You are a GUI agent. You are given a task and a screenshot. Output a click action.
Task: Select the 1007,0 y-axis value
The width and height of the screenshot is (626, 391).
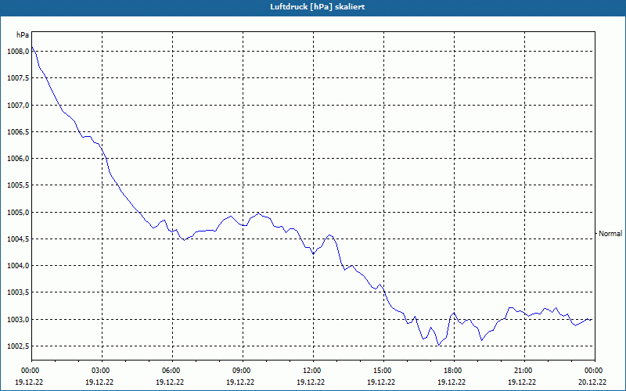18,106
